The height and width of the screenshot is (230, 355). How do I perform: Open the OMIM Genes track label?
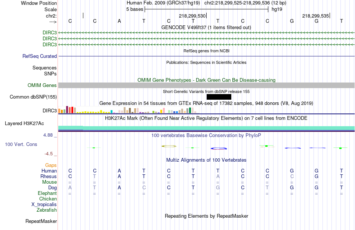coord(42,85)
